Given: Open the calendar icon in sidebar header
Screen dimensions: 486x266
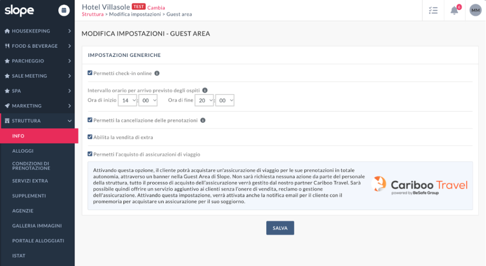Looking at the screenshot, I should tap(64, 10).
